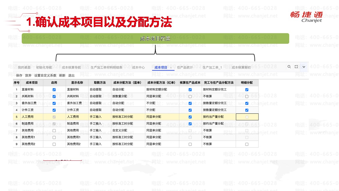Close the 成本项目 tab
The height and width of the screenshot is (191, 339).
coord(171,68)
